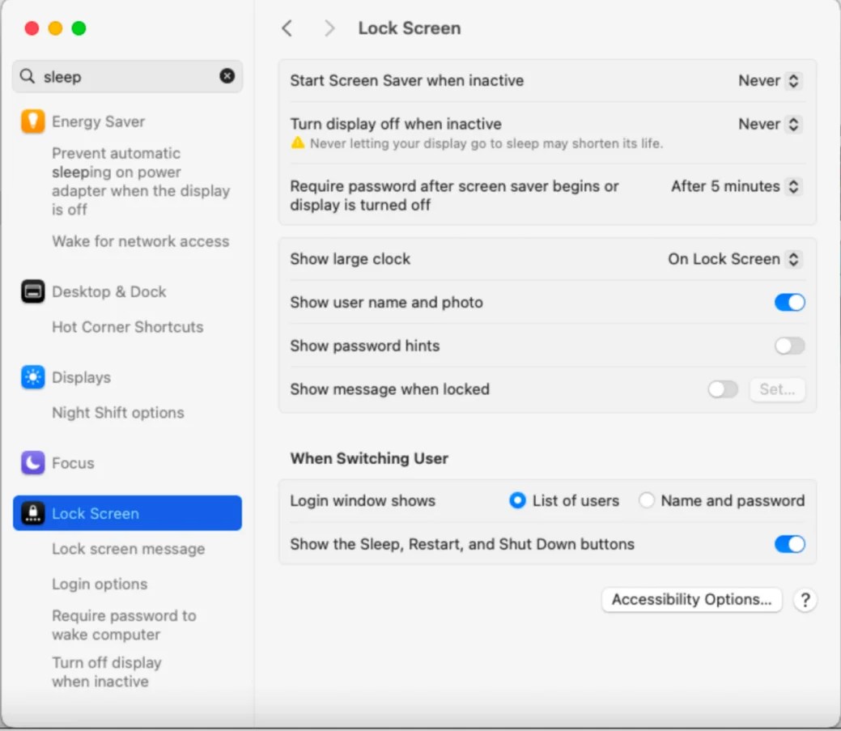This screenshot has height=731, width=841.
Task: Click the Accessibility Options button
Action: [691, 600]
